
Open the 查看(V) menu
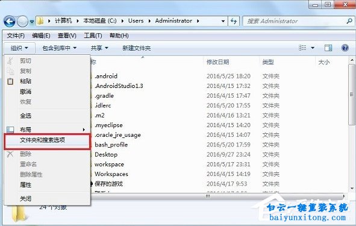click(x=67, y=36)
